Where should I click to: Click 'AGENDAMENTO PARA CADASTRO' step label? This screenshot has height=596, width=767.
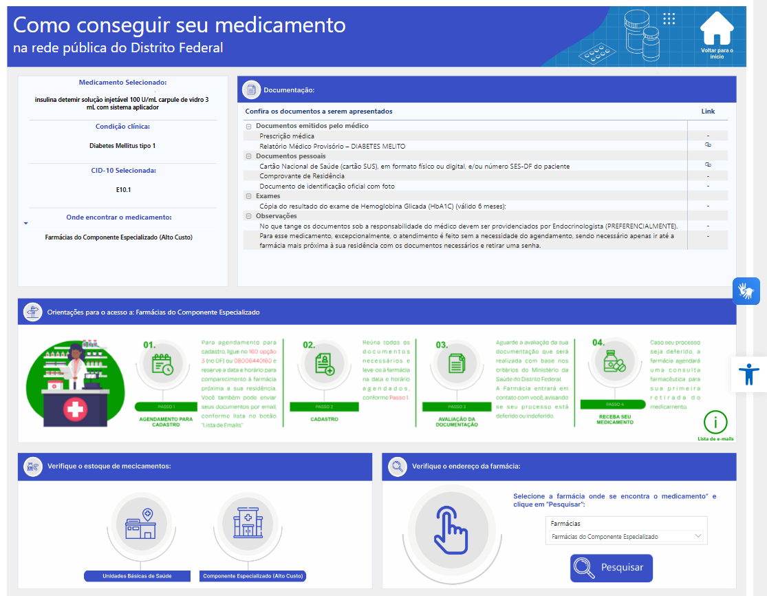point(166,422)
